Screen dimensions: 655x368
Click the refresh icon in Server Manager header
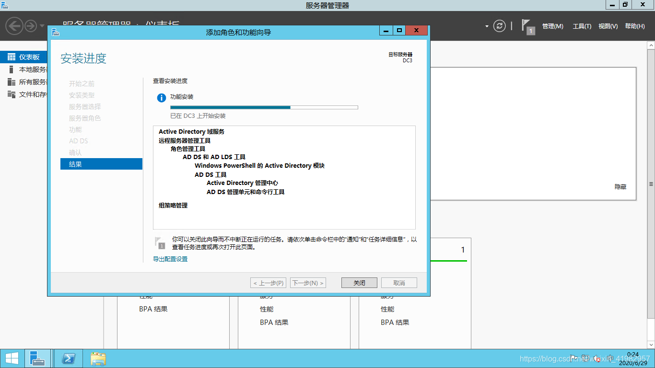point(500,26)
